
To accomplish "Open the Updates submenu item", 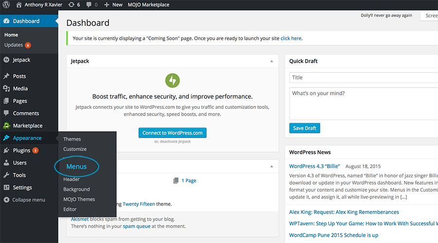I will (14, 45).
